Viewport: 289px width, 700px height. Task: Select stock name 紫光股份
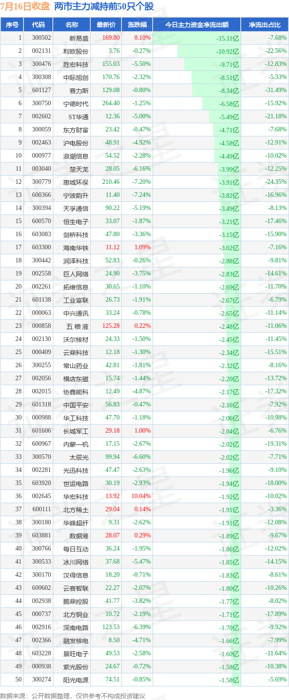[76, 667]
